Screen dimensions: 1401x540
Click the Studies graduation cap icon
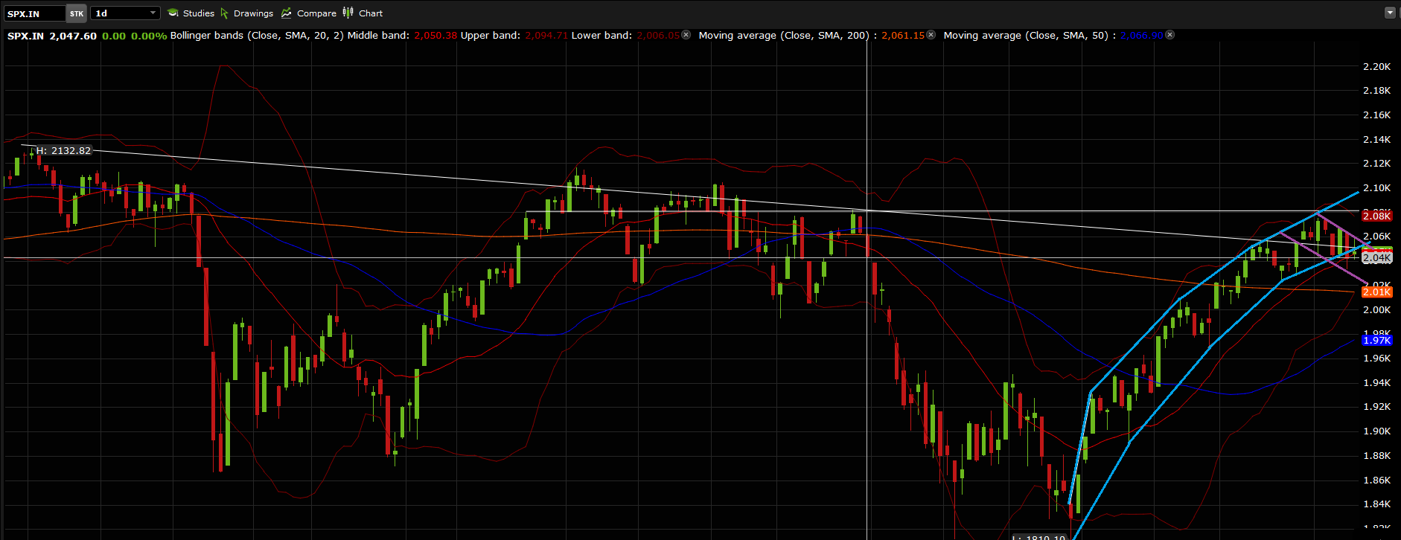[173, 13]
